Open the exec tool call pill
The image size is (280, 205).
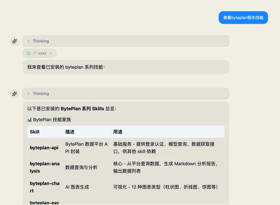(x=39, y=53)
